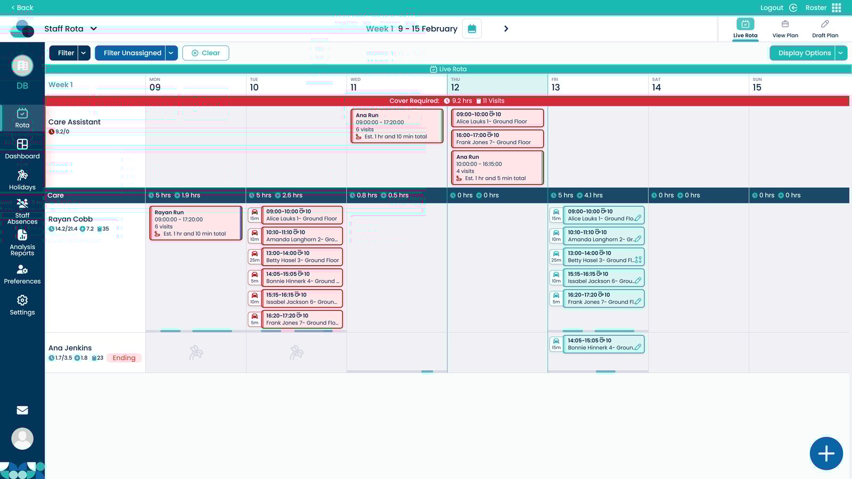The image size is (852, 479).
Task: Switch to the Draft Plan tab
Action: pyautogui.click(x=825, y=29)
